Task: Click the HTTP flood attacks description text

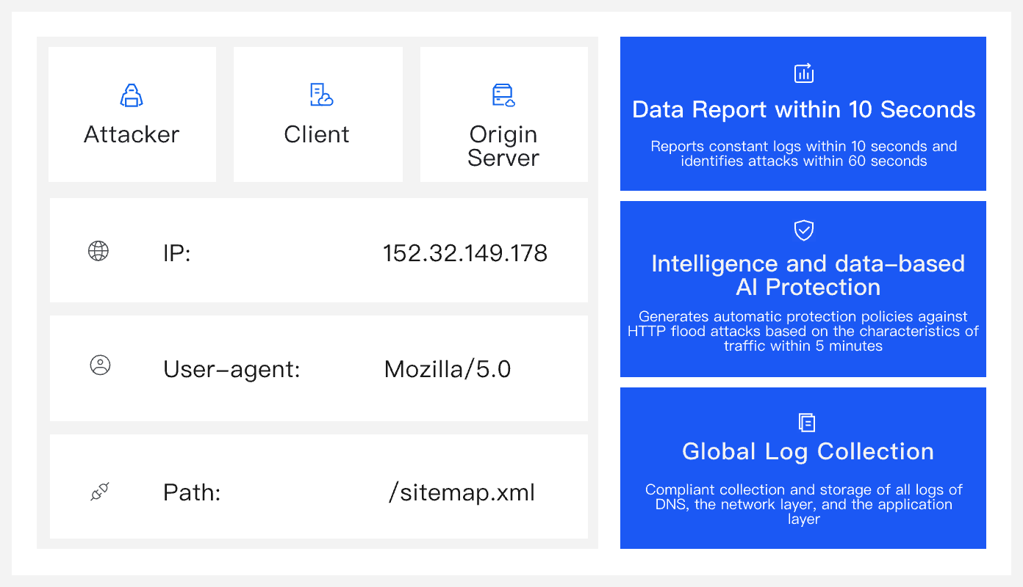Action: click(803, 331)
